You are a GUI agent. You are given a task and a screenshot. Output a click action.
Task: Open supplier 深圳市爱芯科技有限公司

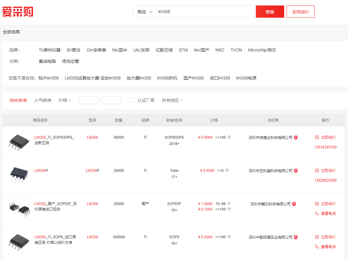(x=270, y=204)
